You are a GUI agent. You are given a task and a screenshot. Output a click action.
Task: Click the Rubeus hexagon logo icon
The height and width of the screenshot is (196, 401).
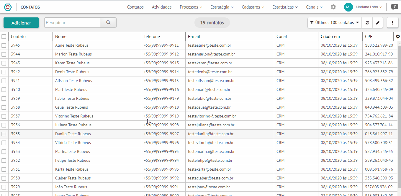(8, 7)
